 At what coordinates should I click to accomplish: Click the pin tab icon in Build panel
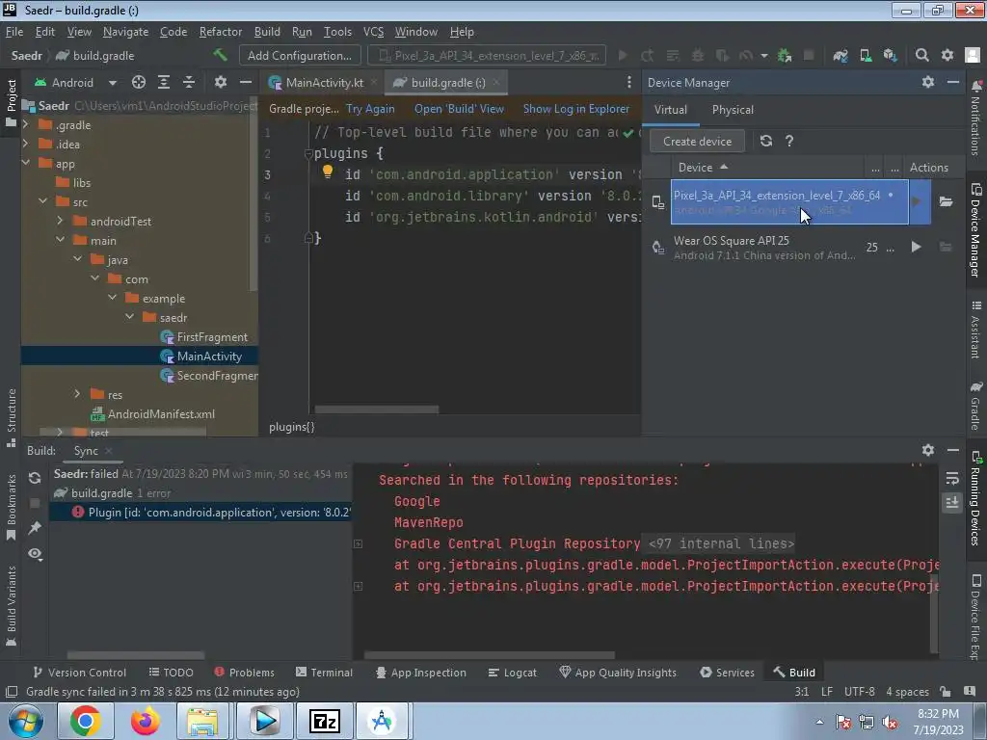pyautogui.click(x=35, y=528)
